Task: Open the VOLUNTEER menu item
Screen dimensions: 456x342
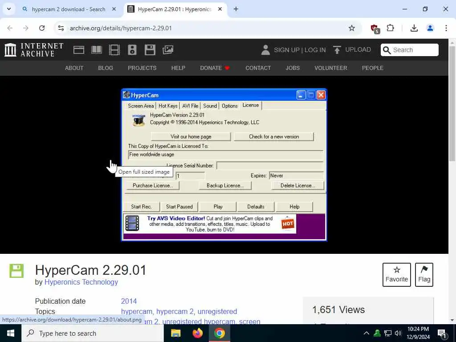Action: click(331, 68)
